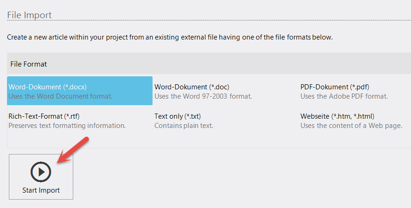
Task: Click "Uses the Adobe PDF format" description
Action: click(x=344, y=96)
